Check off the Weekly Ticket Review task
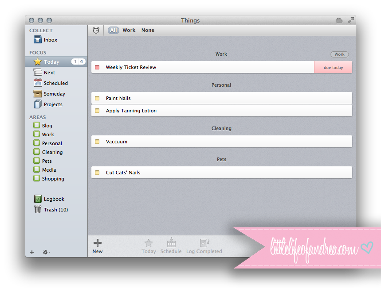This screenshot has width=381, height=292. [97, 67]
